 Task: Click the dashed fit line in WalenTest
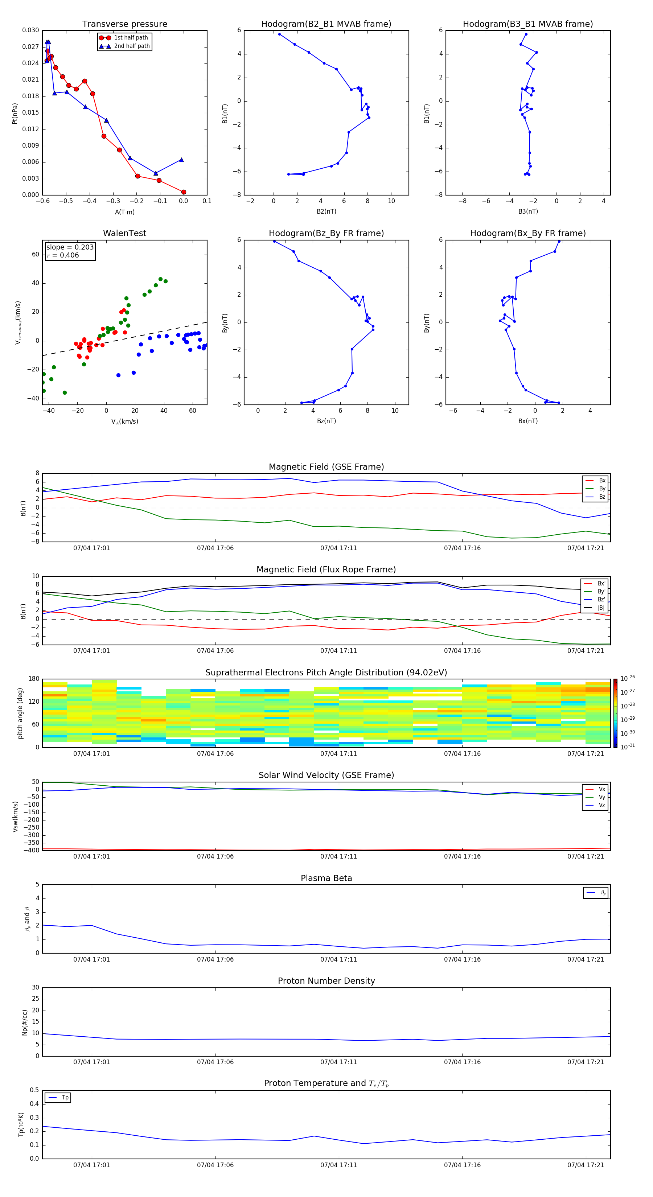coord(124,339)
